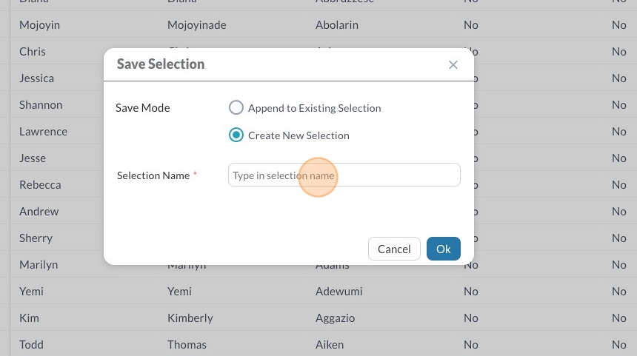
Task: Select the Andrew row entry
Action: tap(39, 212)
